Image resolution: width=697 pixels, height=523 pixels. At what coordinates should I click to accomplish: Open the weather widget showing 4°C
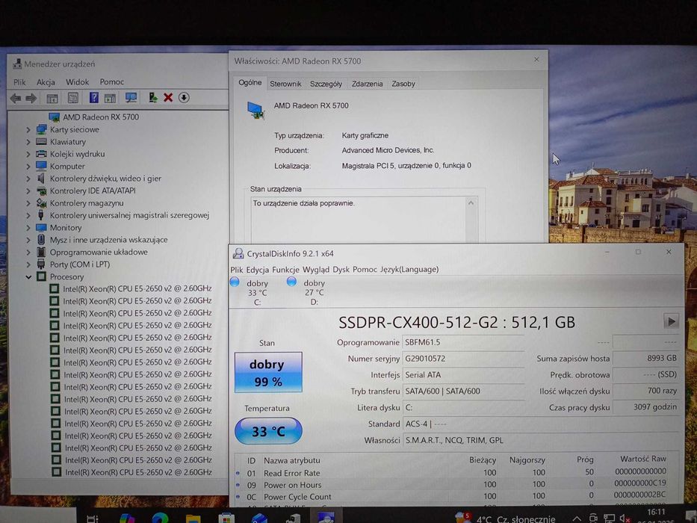pos(507,518)
